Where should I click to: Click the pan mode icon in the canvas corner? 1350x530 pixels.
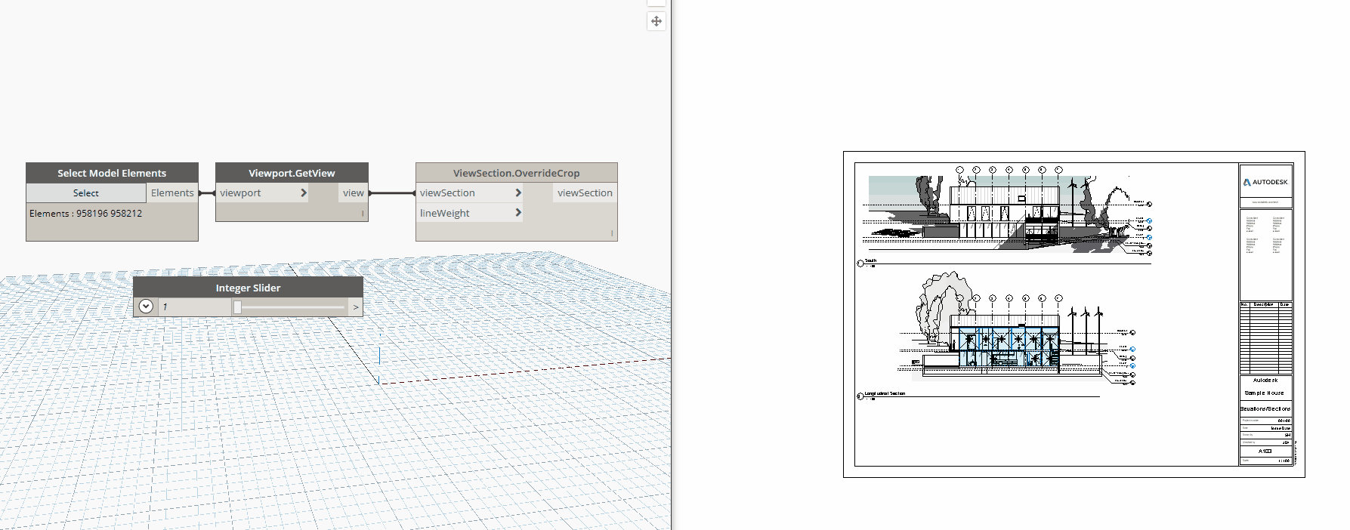click(x=656, y=21)
